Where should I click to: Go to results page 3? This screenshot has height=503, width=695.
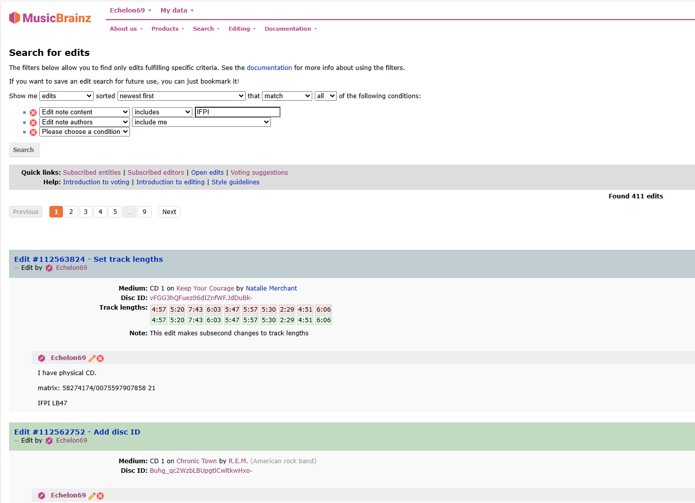click(86, 212)
